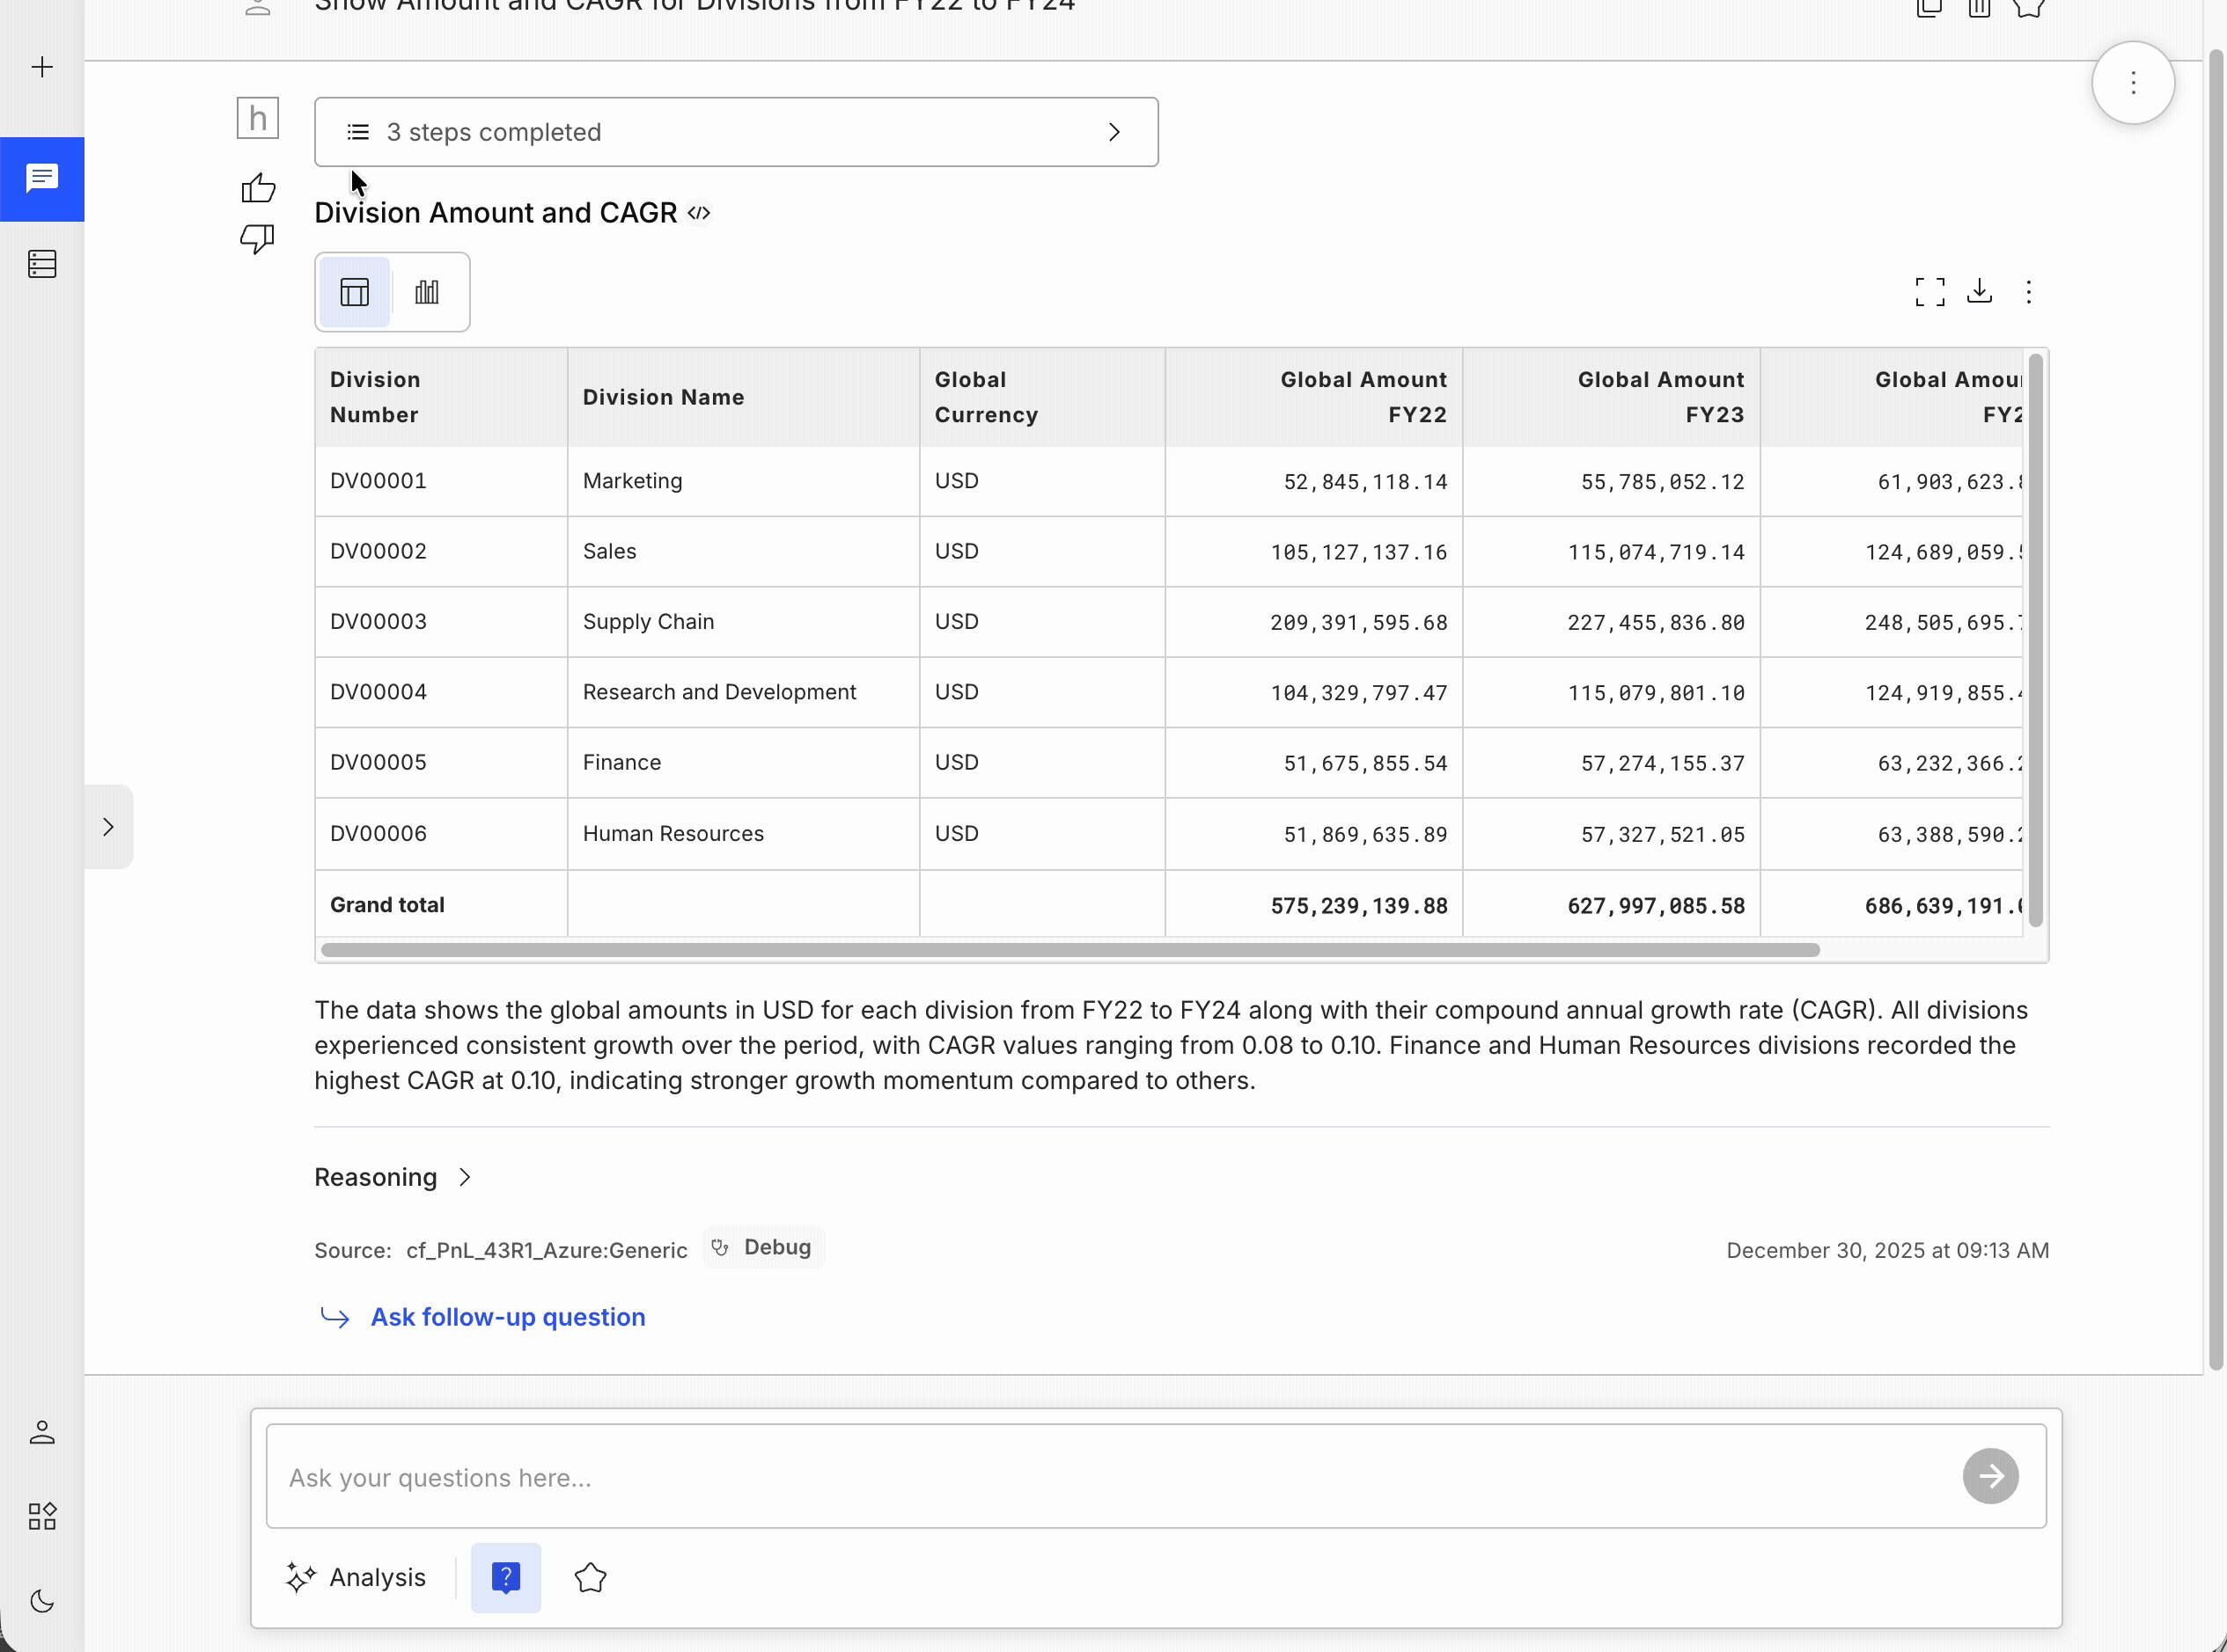
Task: Switch to table view
Action: [x=355, y=292]
